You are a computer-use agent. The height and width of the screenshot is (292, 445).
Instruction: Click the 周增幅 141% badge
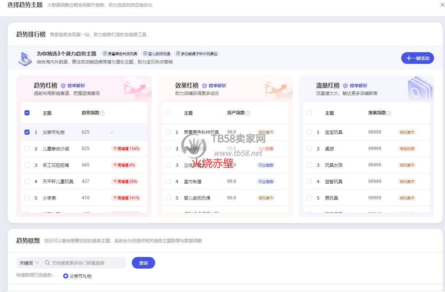126,198
